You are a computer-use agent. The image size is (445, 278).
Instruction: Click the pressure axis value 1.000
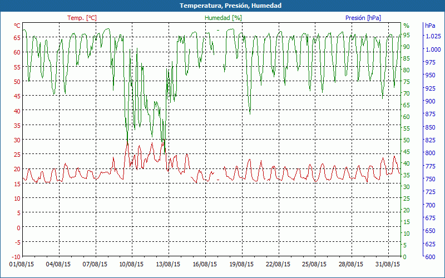coord(433,49)
